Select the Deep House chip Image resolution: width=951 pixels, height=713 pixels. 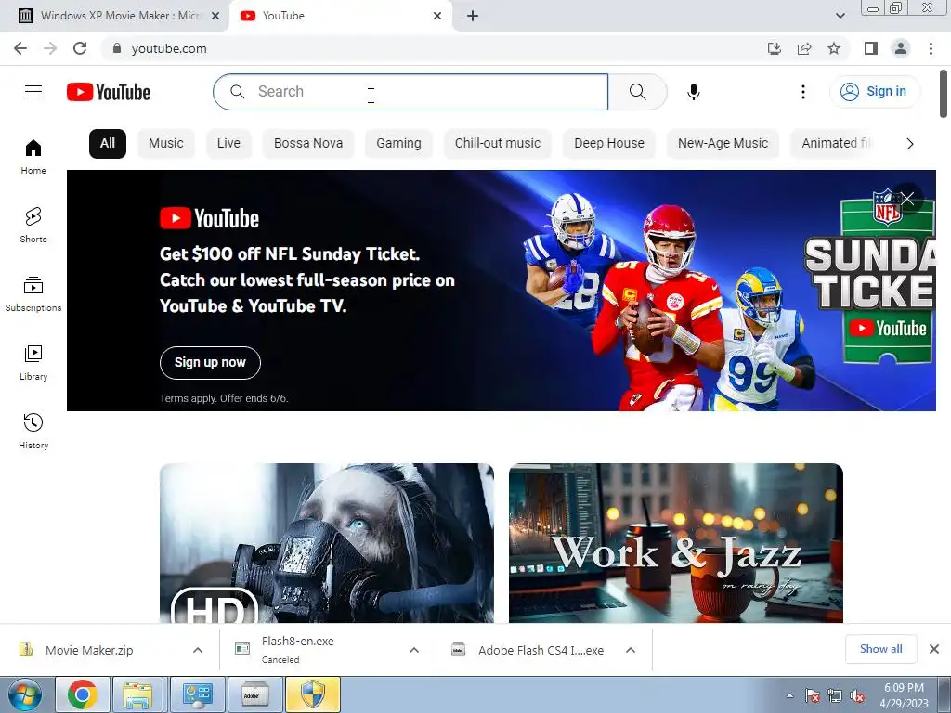609,144
